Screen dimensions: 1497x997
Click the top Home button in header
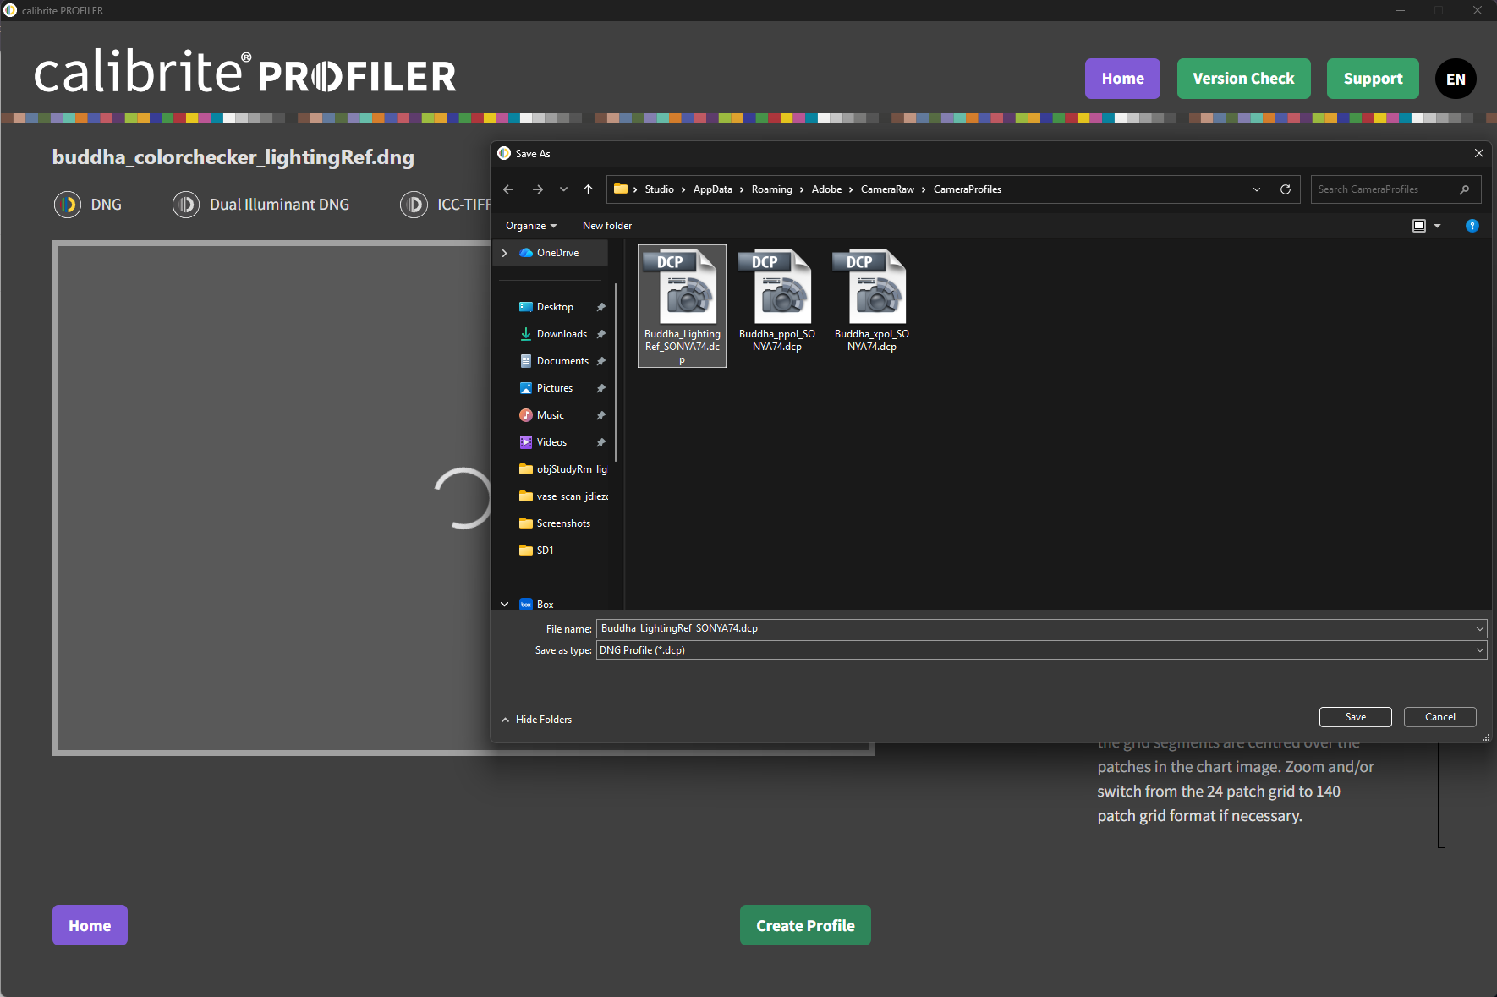(1122, 79)
